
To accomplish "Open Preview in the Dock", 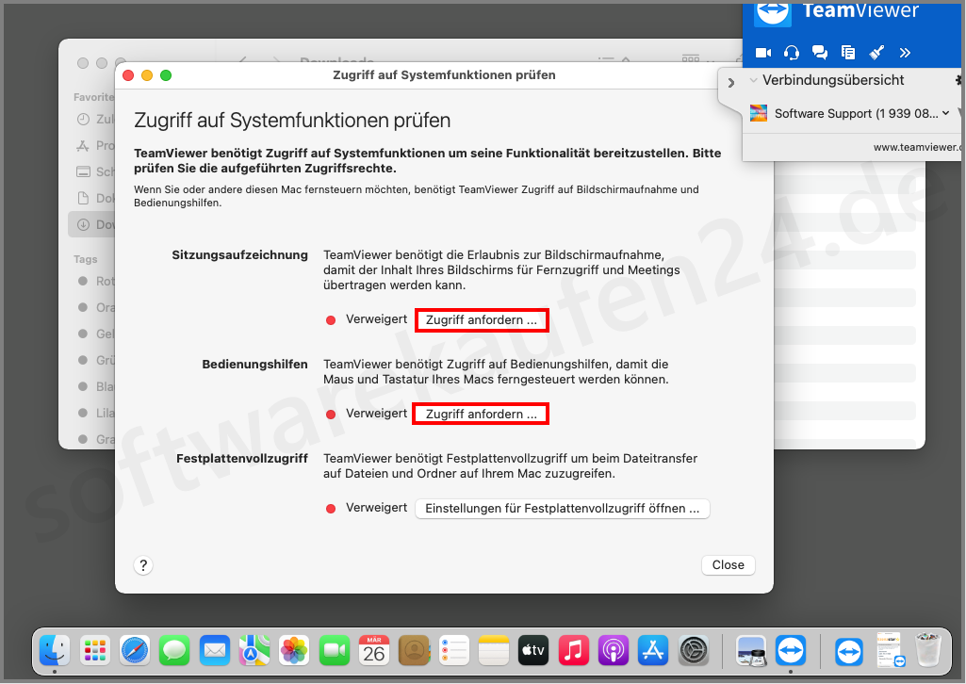I will 751,650.
